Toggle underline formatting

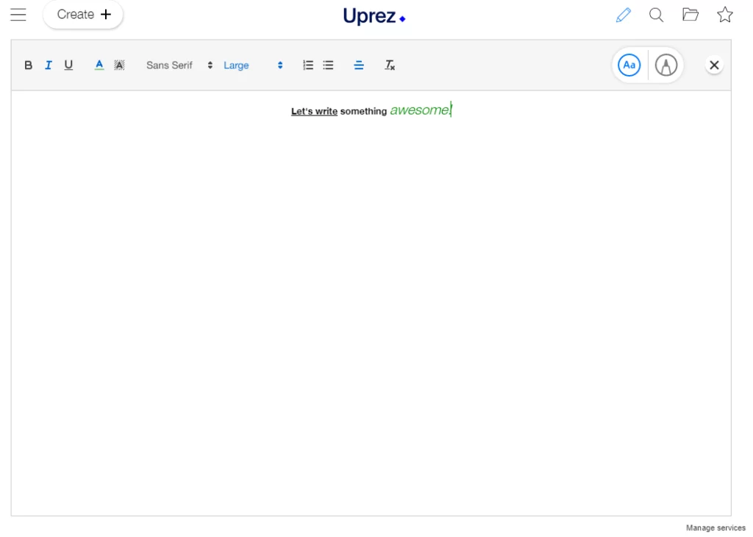tap(68, 65)
